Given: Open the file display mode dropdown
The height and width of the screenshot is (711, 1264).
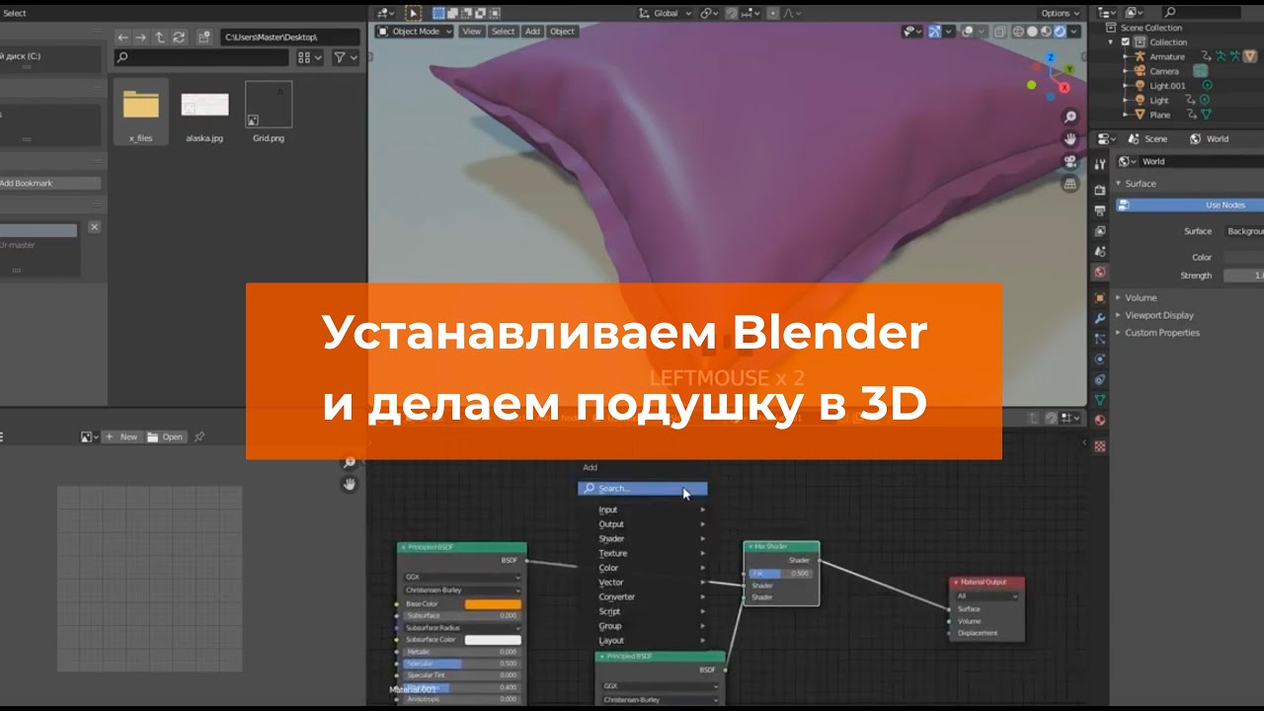Looking at the screenshot, I should (x=310, y=58).
